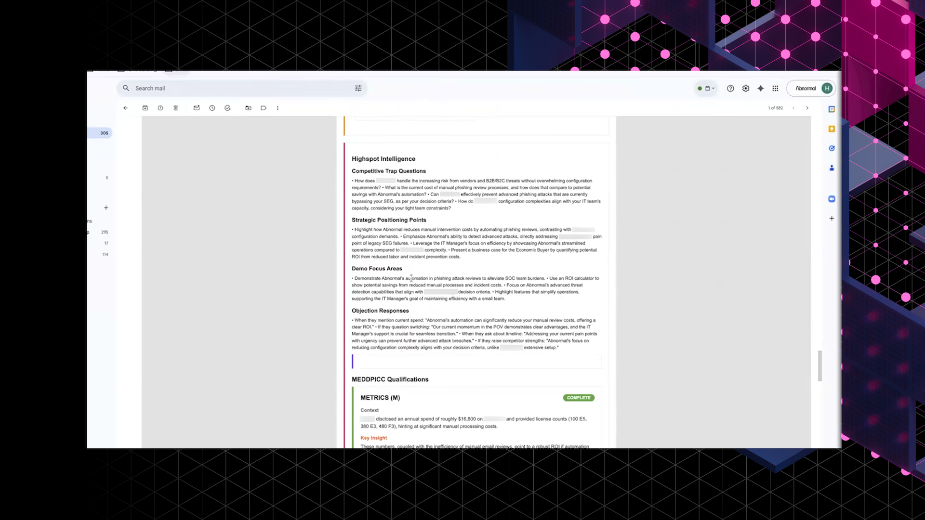Select the label with count 295
925x520 pixels.
click(x=99, y=232)
